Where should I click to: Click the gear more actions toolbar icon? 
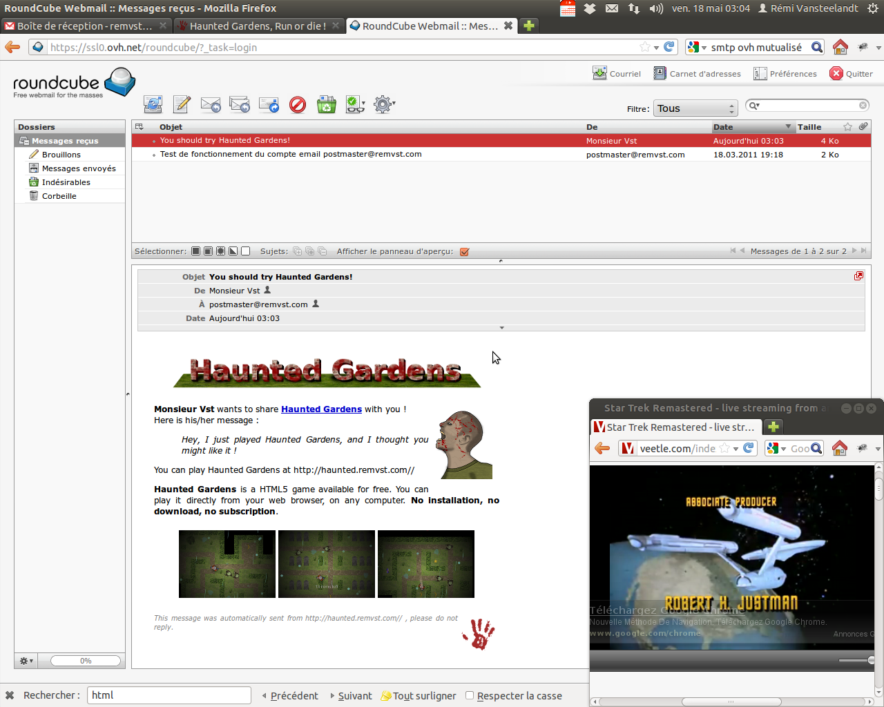click(384, 104)
